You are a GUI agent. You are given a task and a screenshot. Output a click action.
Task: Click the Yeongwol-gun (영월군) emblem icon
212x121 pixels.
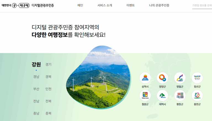coord(180,78)
